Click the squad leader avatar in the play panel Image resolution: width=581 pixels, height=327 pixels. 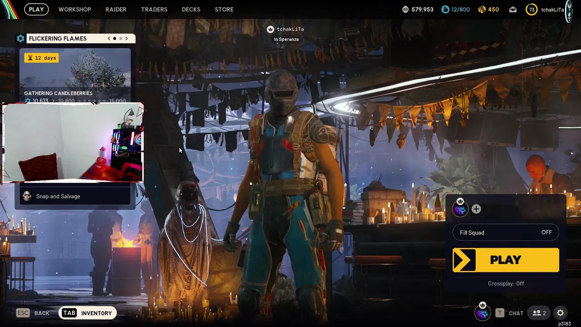[460, 209]
